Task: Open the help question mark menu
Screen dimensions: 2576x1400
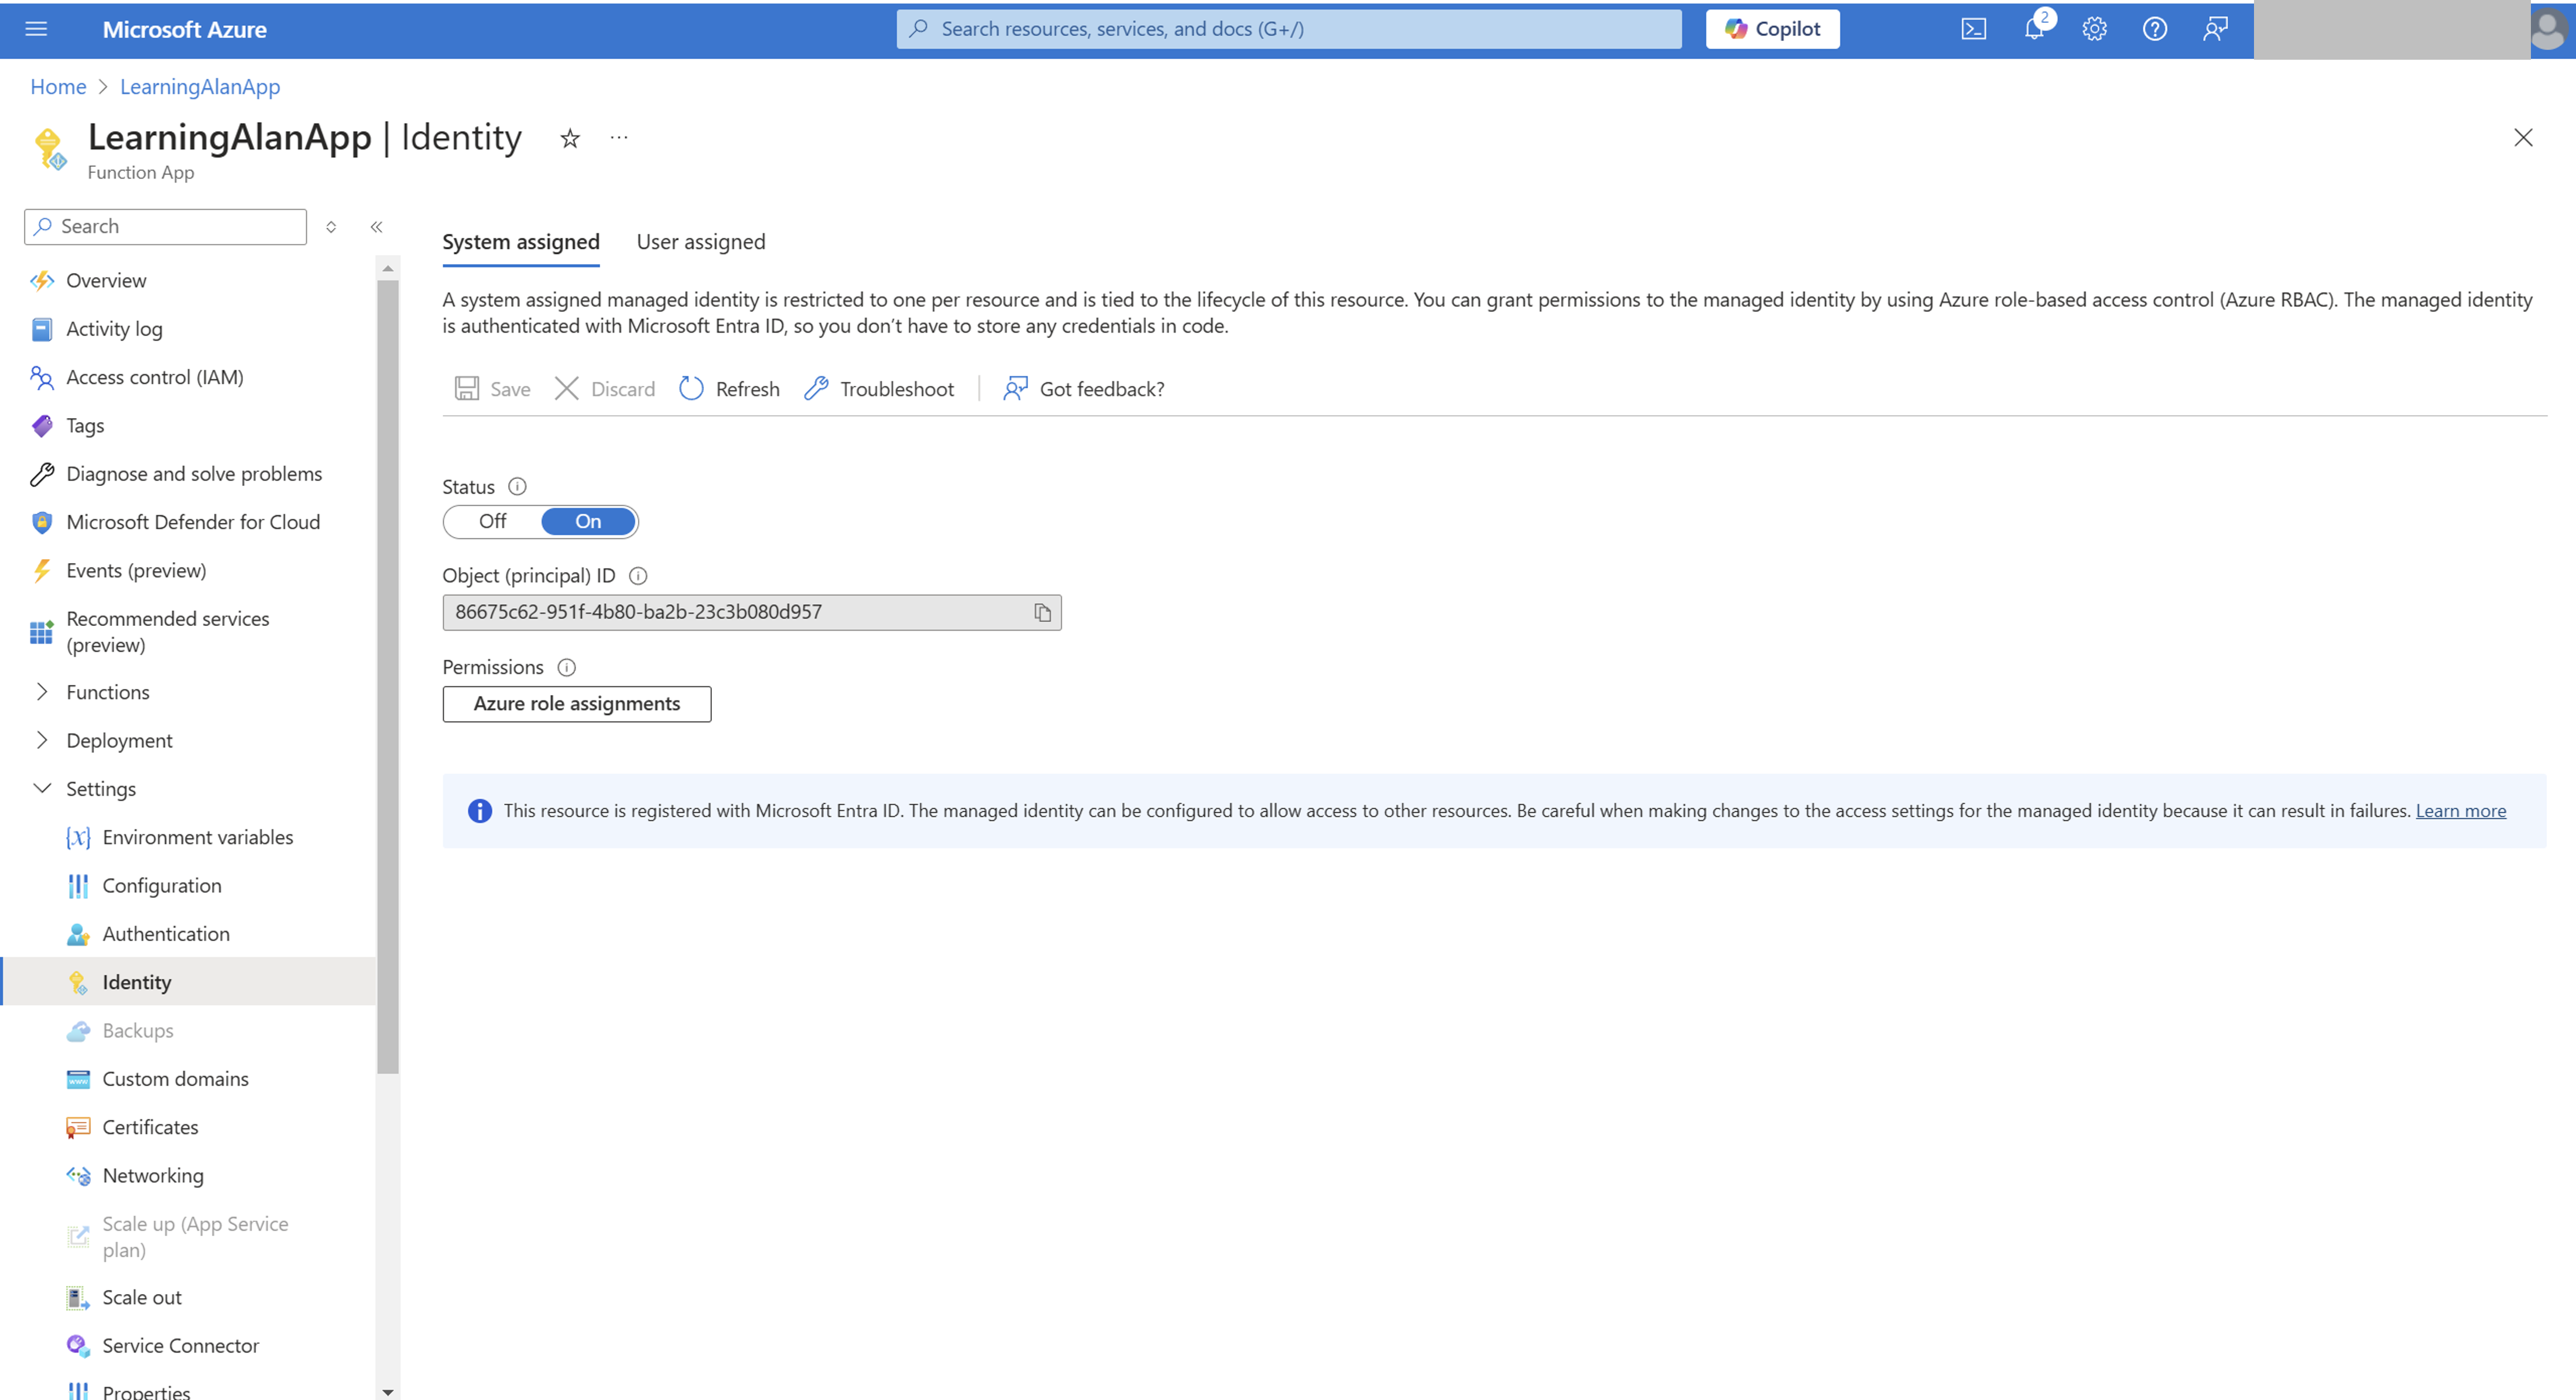Action: 2154,29
